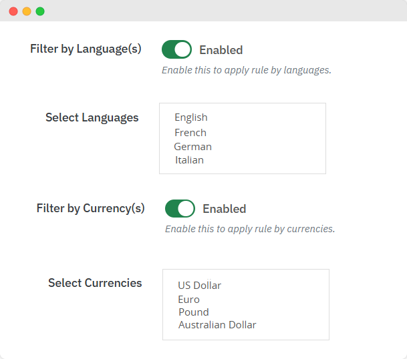Click the Filter by Language(s) label
This screenshot has width=407, height=359.
pos(86,49)
